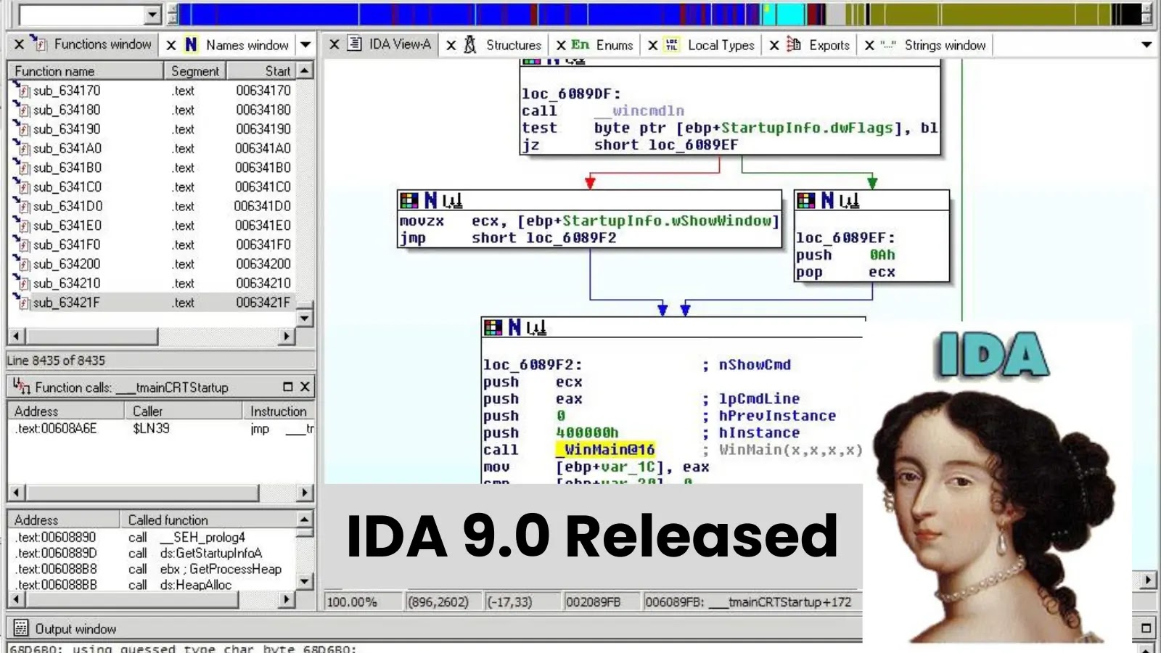The image size is (1161, 653).
Task: Click the 002089FB status bar offset
Action: [x=602, y=602]
